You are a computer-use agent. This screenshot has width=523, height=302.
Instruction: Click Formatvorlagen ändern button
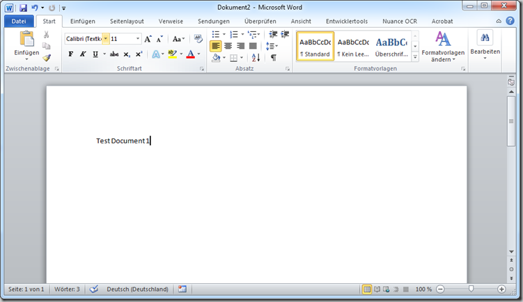point(443,47)
